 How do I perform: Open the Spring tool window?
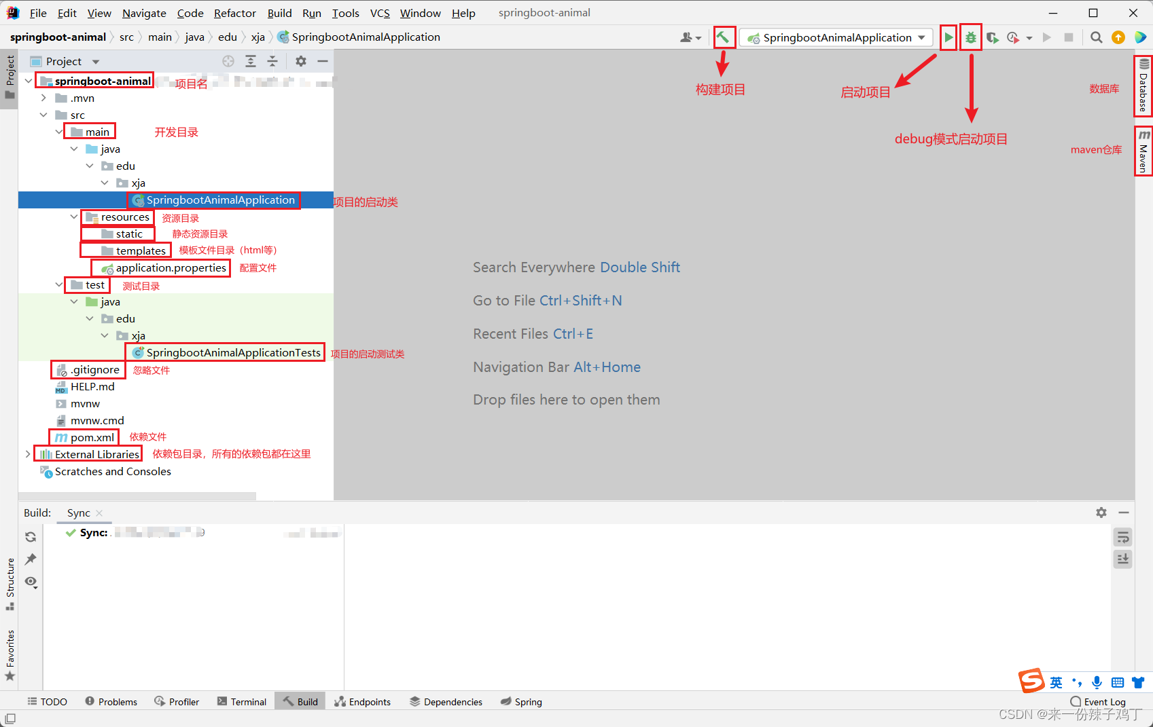[521, 701]
